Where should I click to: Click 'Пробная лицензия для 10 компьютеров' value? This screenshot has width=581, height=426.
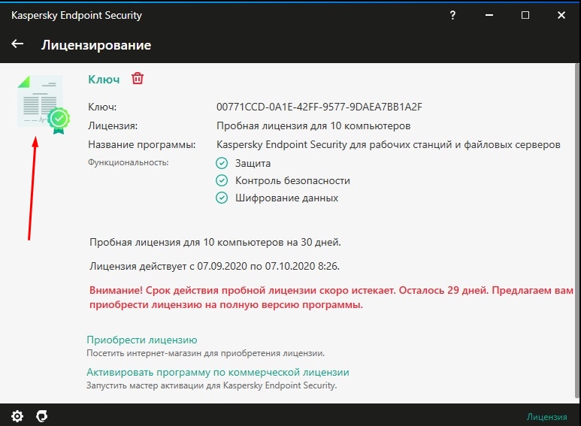pyautogui.click(x=313, y=126)
